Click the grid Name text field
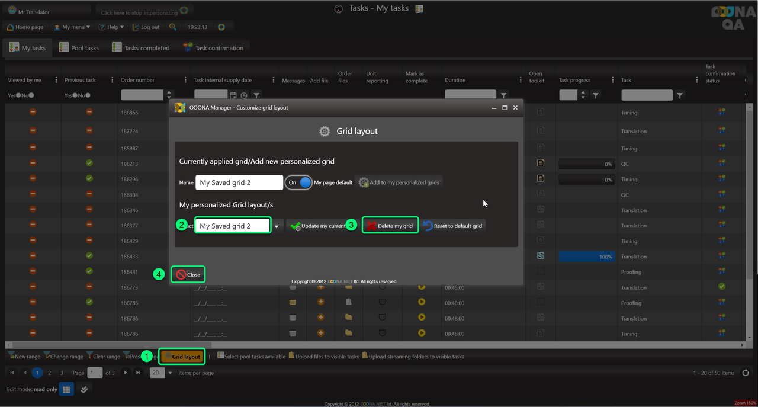 pos(240,182)
